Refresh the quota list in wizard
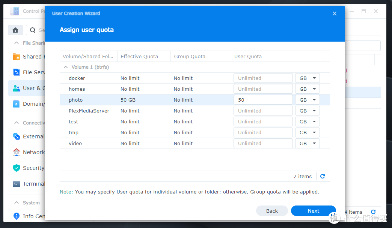 tap(323, 176)
